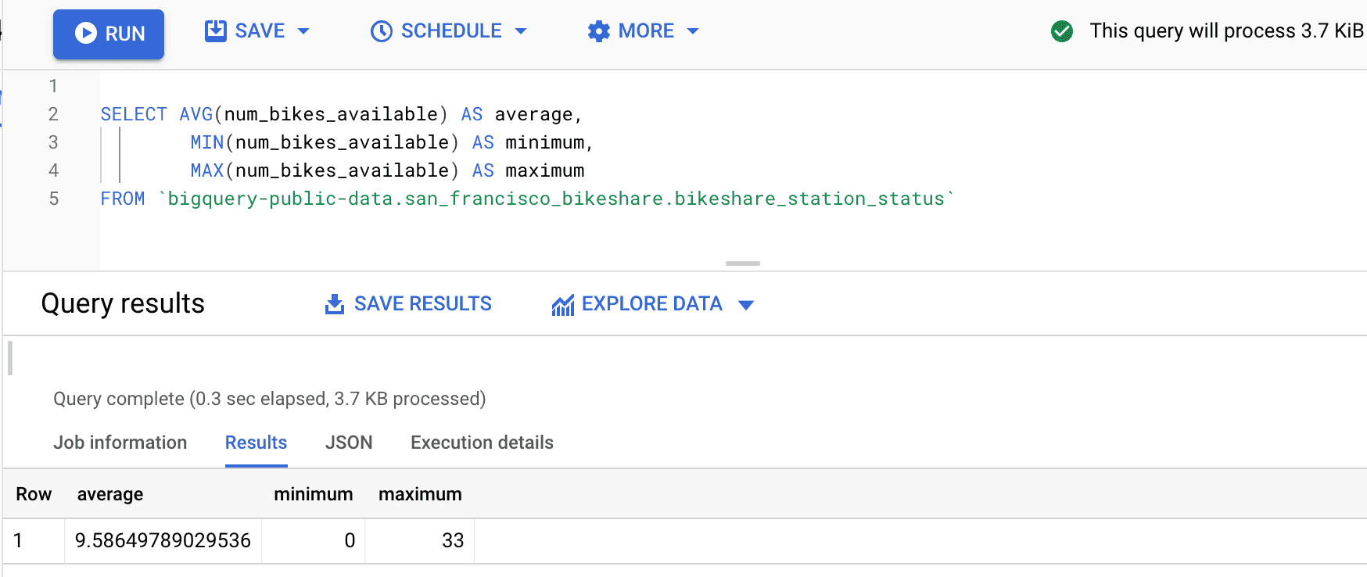This screenshot has width=1367, height=577.
Task: Click the green query validation checkmark
Action: tap(1061, 31)
